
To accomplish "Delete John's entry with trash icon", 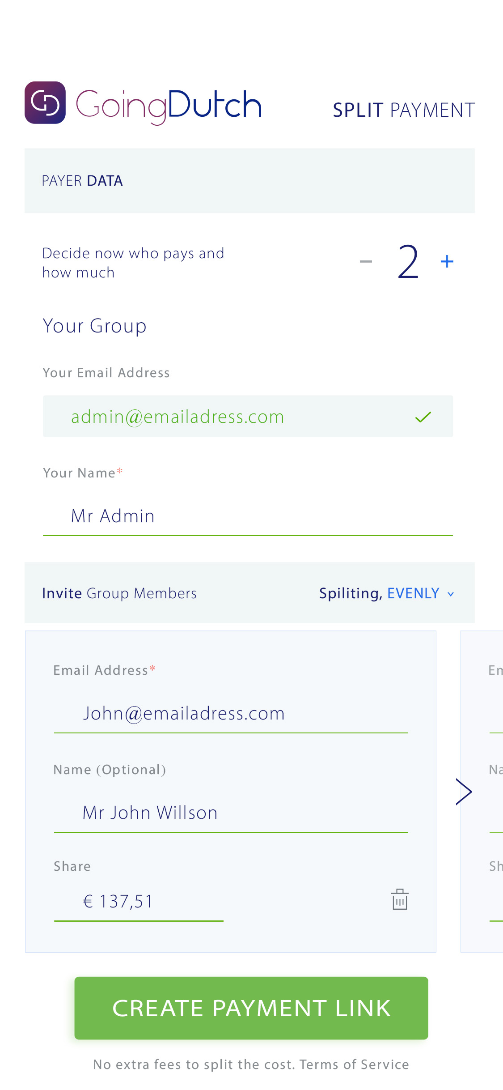I will pyautogui.click(x=400, y=899).
